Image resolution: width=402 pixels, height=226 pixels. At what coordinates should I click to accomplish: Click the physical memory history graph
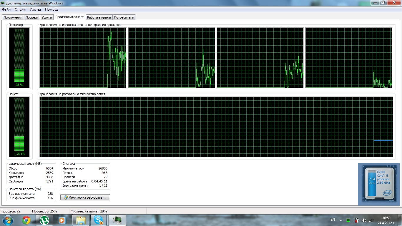216,127
